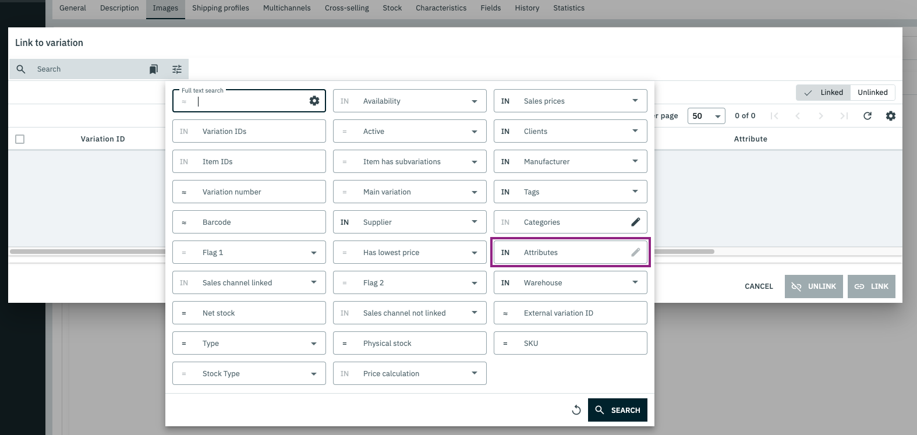The height and width of the screenshot is (435, 917).
Task: Open the Characteristics tab
Action: point(441,8)
